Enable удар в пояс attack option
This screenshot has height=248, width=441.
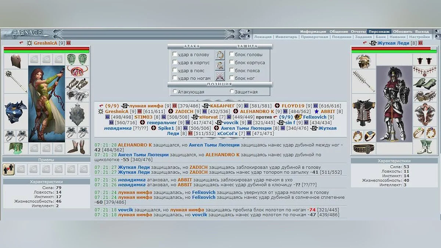coord(175,70)
